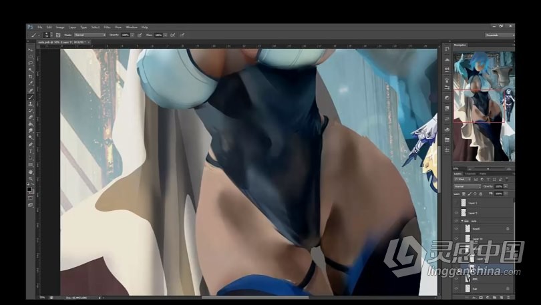Select the Dodge tool
Image resolution: width=541 pixels, height=305 pixels.
tap(30, 137)
